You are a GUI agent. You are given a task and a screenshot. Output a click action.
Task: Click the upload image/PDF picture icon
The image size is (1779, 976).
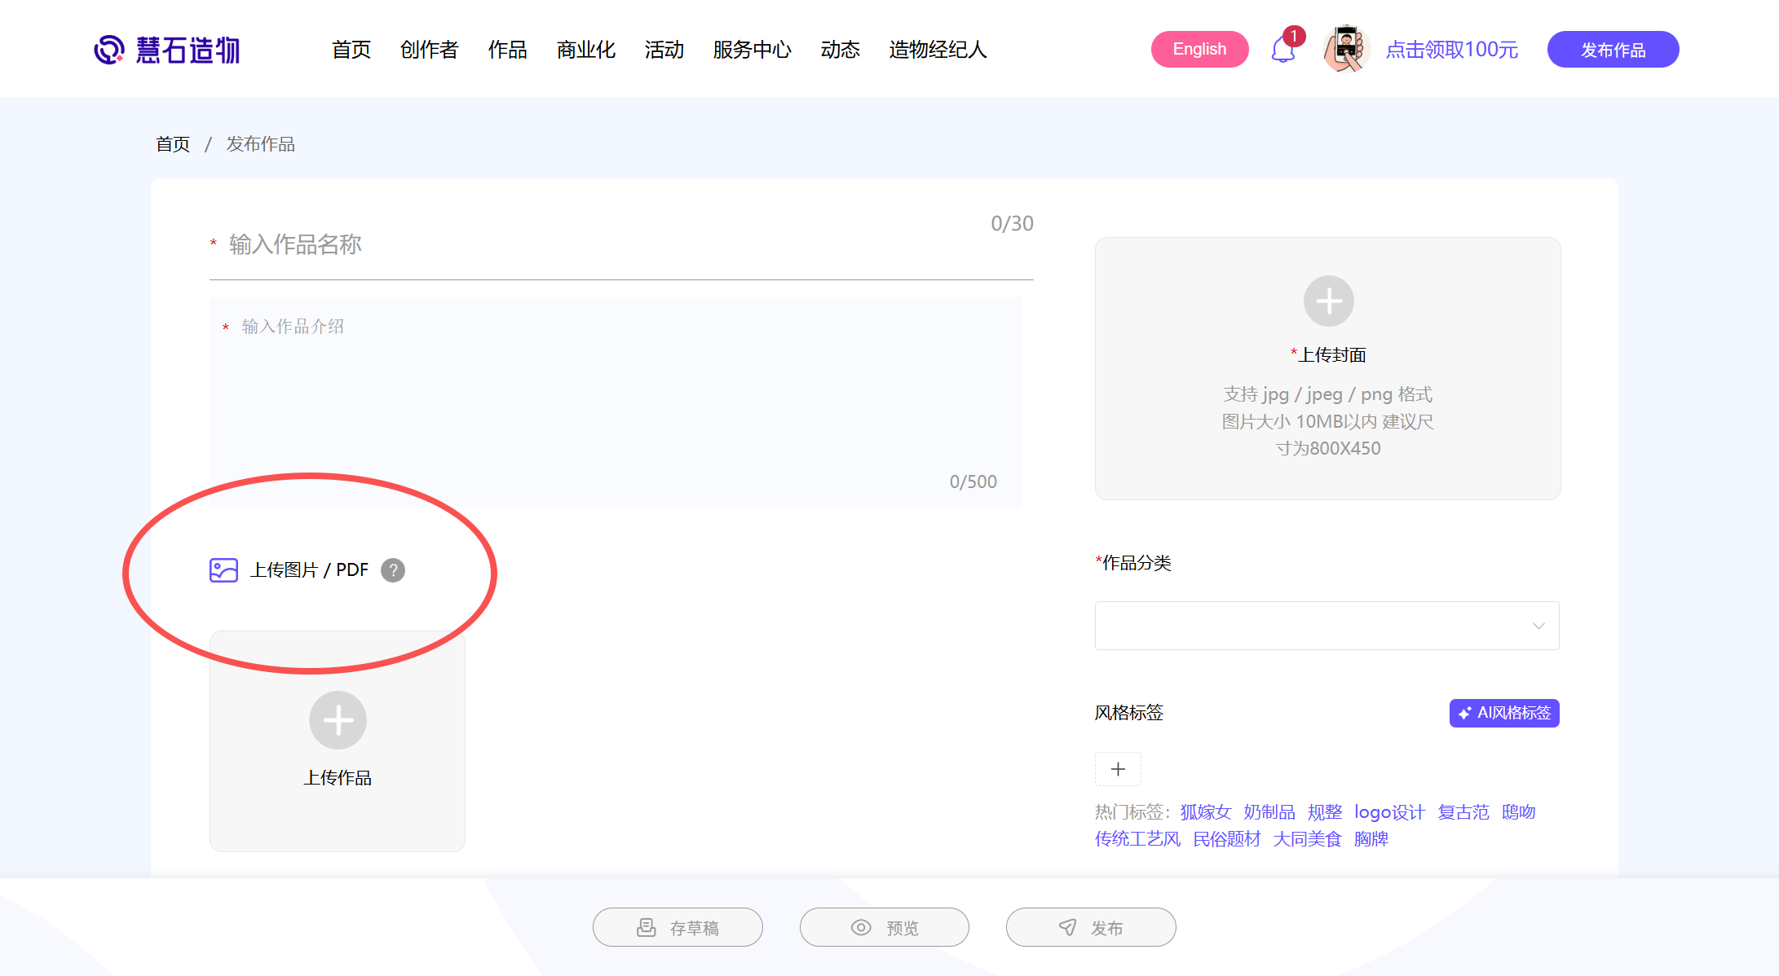point(223,570)
